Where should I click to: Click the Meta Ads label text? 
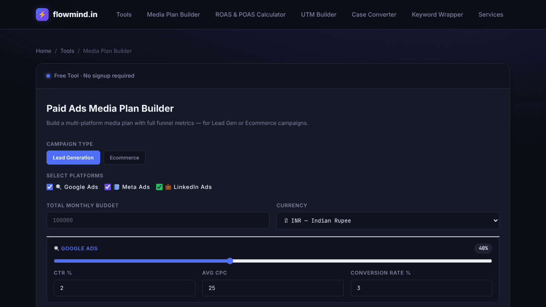136,187
